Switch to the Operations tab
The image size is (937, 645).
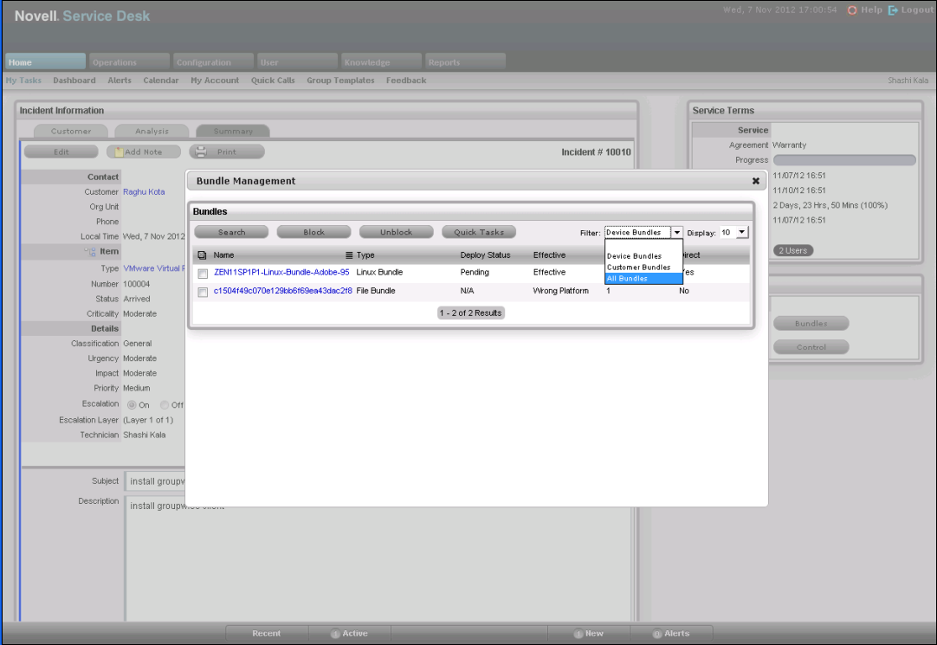tap(128, 62)
